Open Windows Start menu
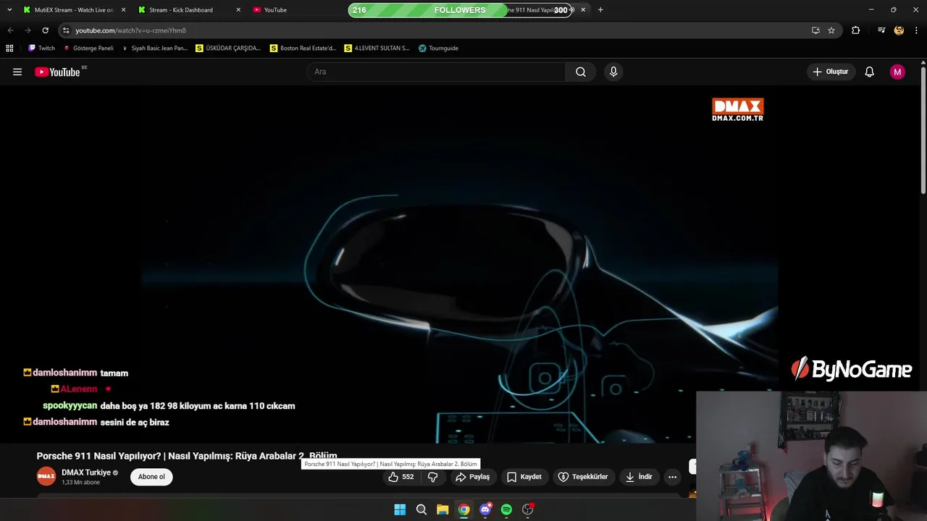 coord(400,509)
